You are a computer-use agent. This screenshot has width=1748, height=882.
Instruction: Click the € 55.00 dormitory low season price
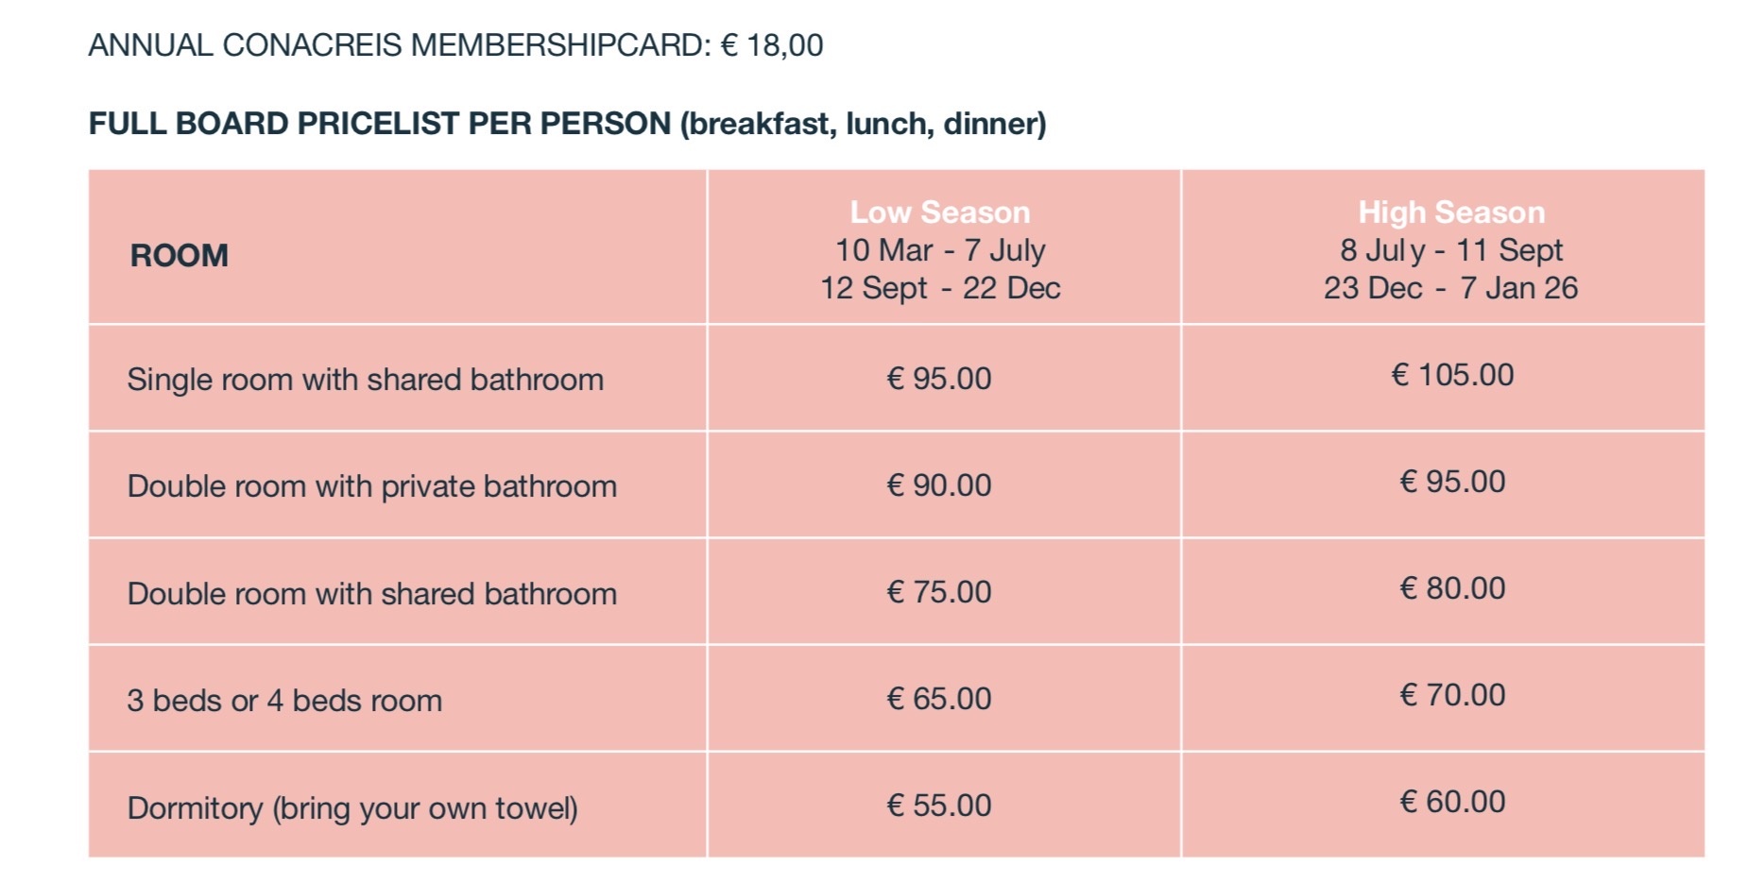click(x=939, y=806)
